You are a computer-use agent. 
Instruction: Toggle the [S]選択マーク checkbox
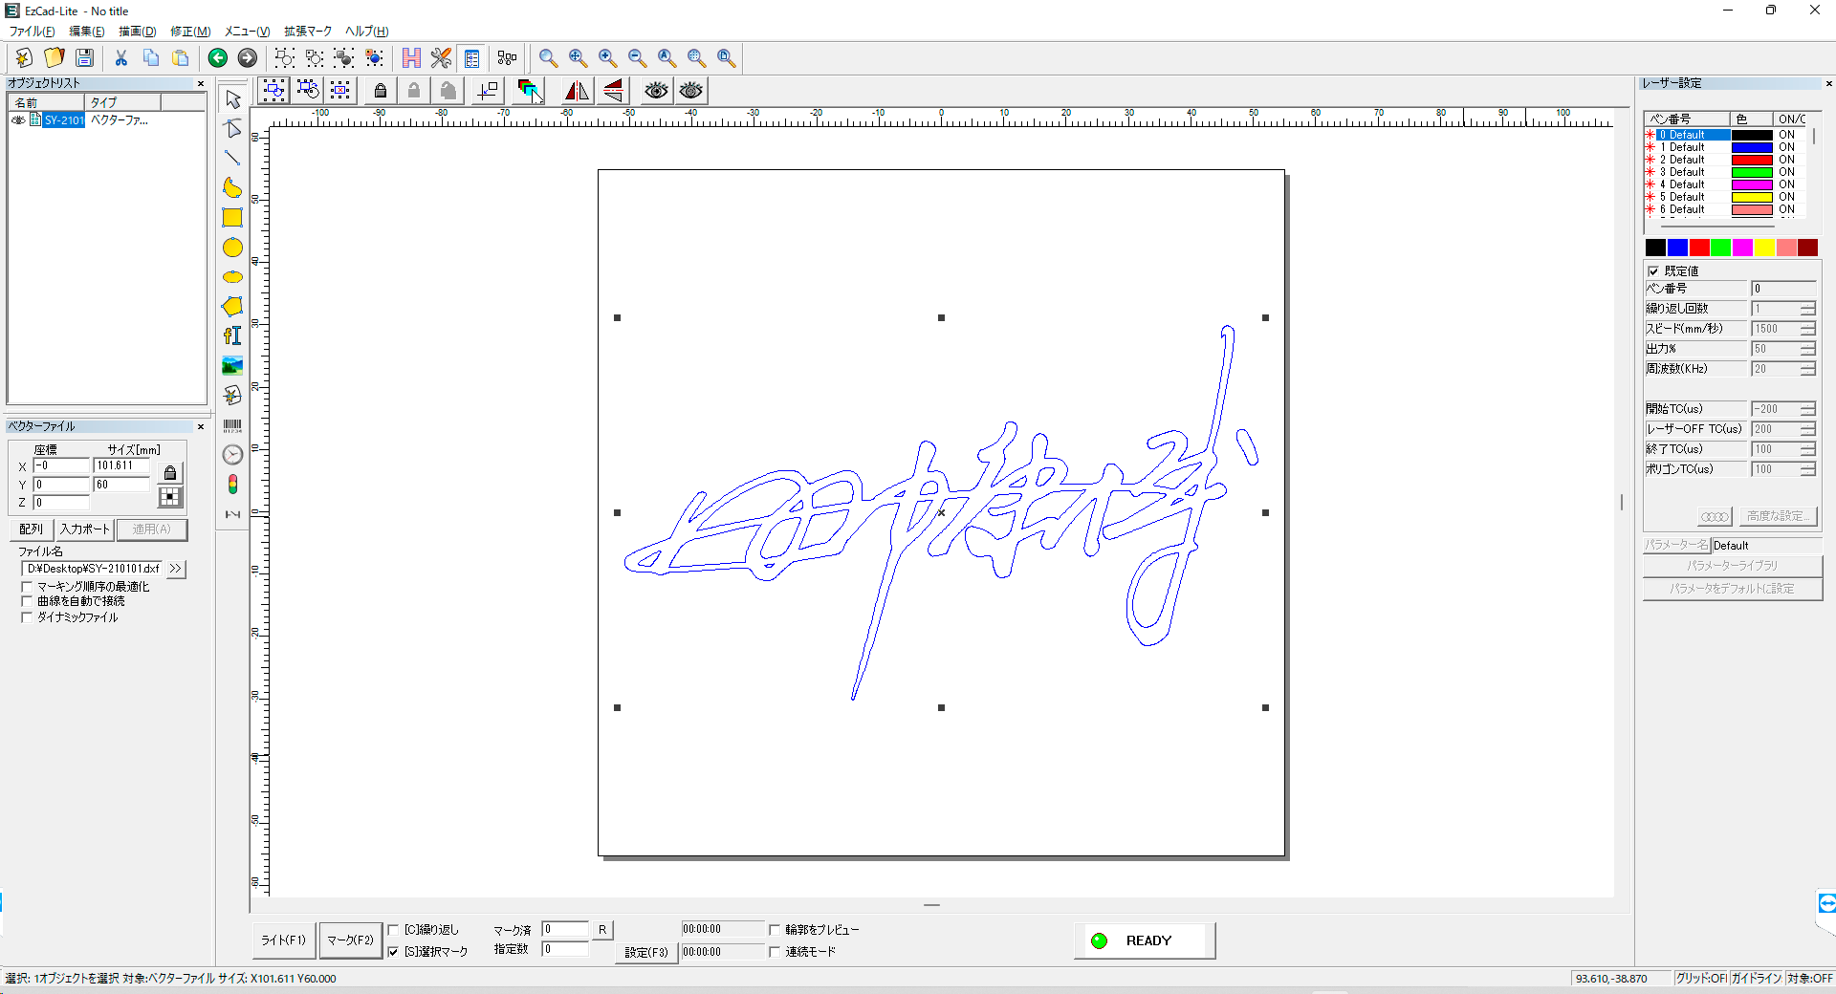(x=393, y=952)
